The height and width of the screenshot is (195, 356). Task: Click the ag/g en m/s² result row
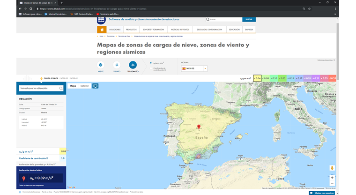click(x=41, y=151)
